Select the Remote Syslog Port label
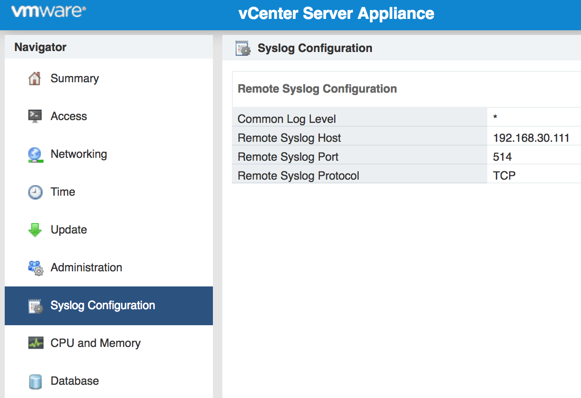Image resolution: width=581 pixels, height=398 pixels. [x=288, y=157]
